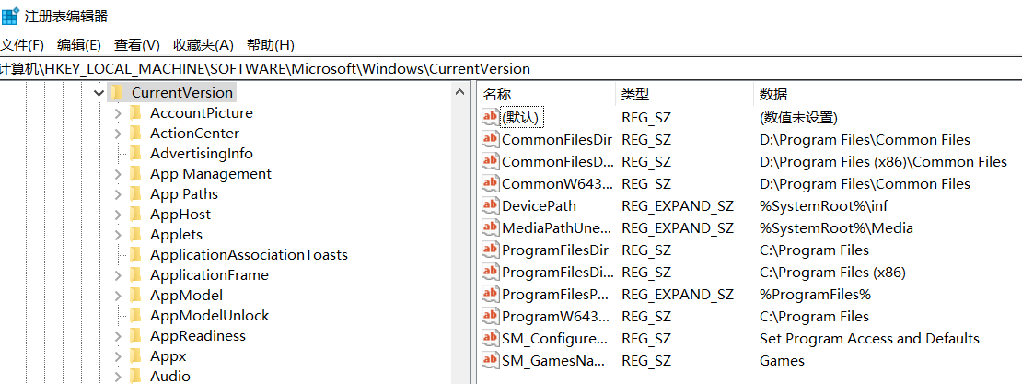
Task: Click string icon of CommonFilesDir value
Action: pyautogui.click(x=490, y=139)
